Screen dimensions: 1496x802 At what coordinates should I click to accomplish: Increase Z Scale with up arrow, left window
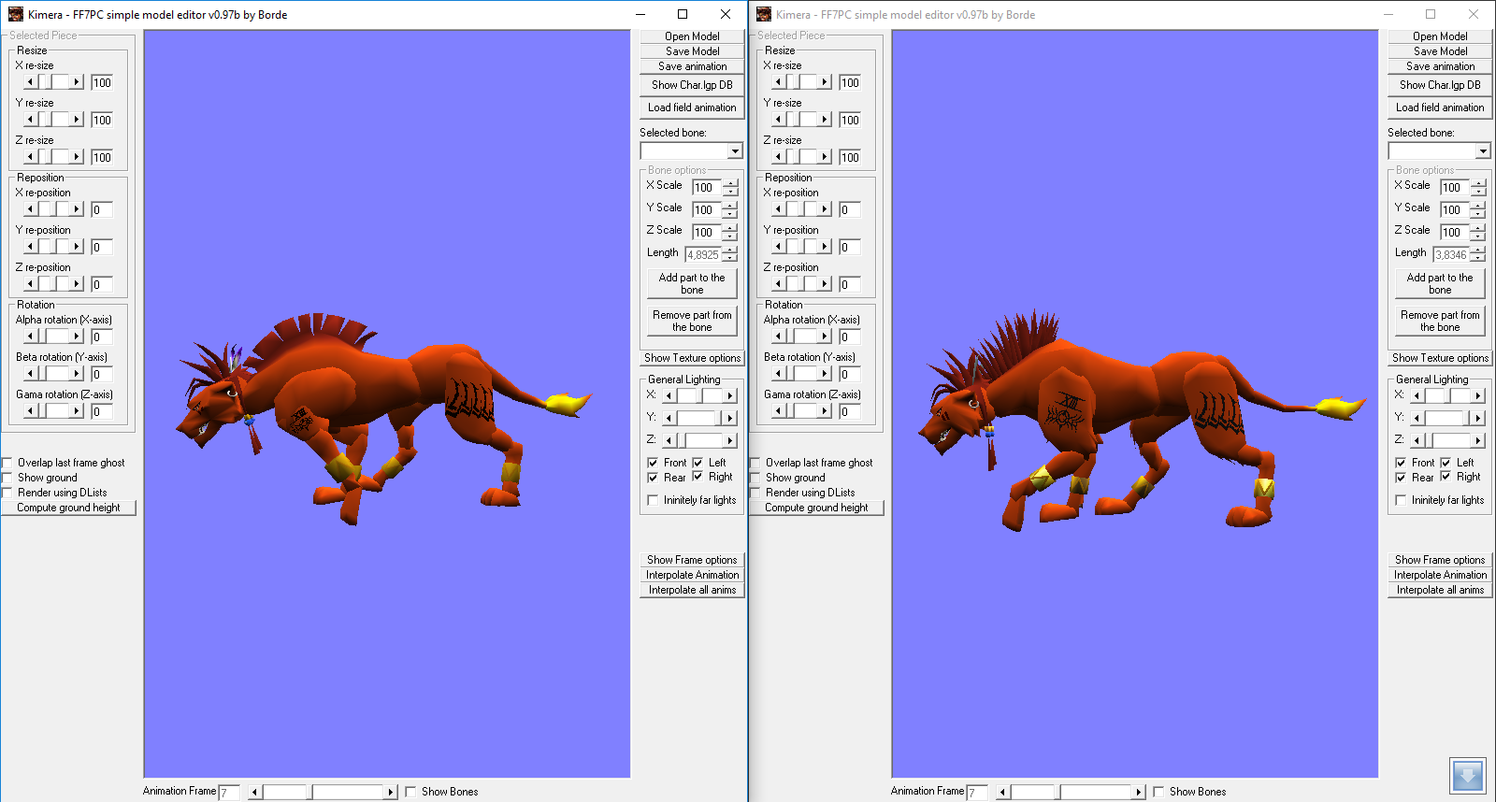tap(730, 228)
